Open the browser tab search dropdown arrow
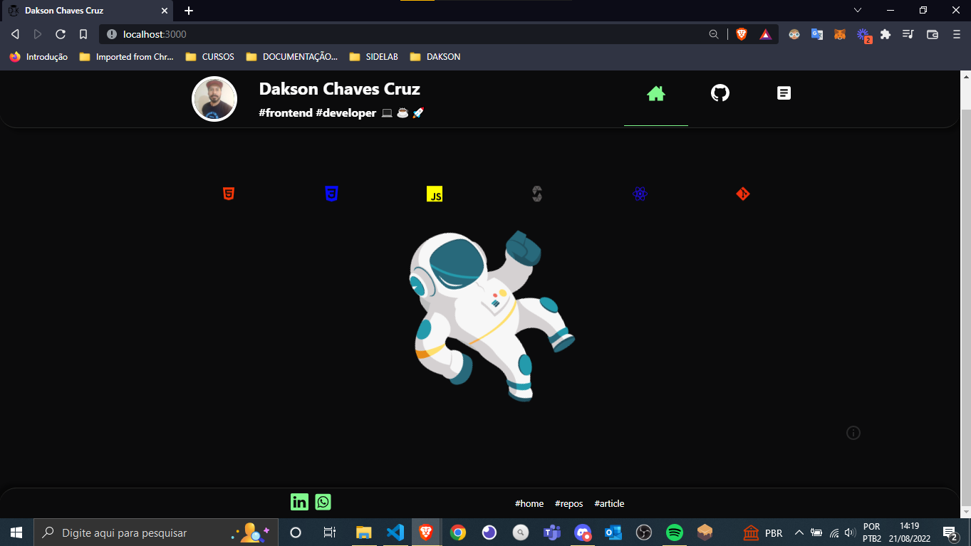This screenshot has height=546, width=971. click(857, 10)
